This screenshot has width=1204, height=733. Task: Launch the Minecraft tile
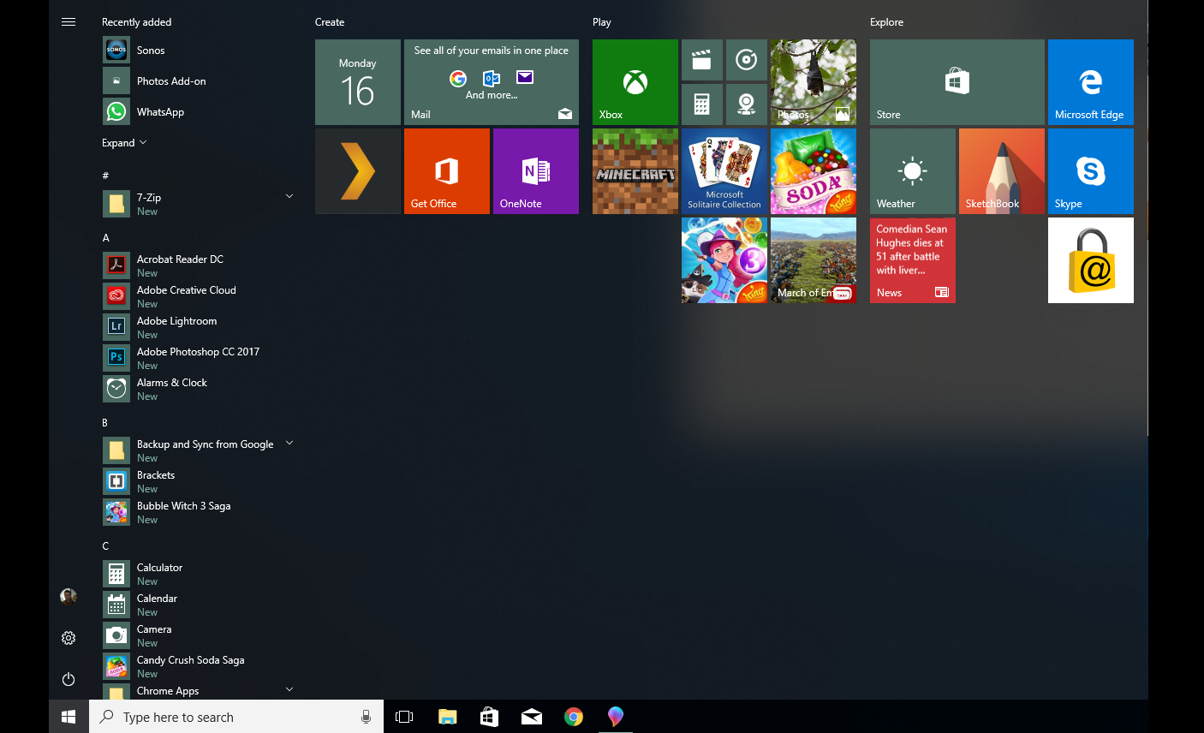click(x=635, y=171)
